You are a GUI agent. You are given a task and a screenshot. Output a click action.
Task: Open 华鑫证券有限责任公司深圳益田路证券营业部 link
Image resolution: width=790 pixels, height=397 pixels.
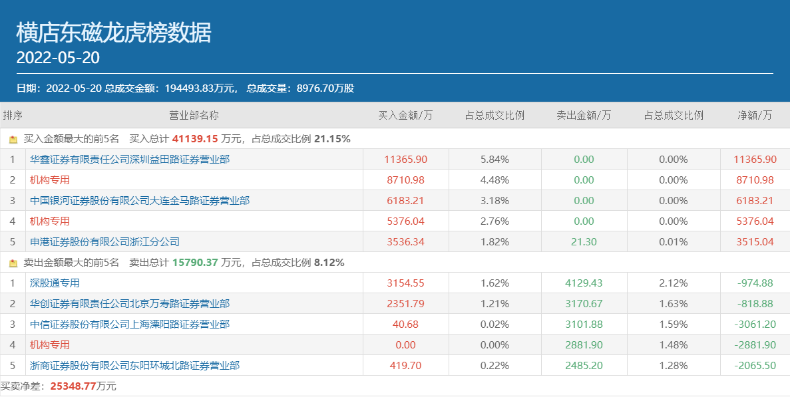click(x=130, y=160)
